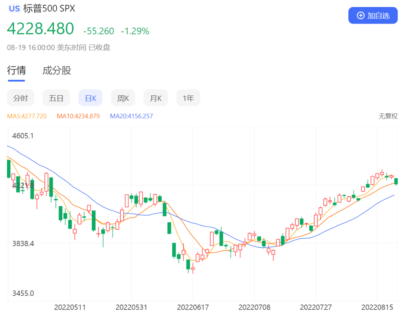This screenshot has width=403, height=314.
Task: Toggle the MA5 moving average line
Action: 27,116
